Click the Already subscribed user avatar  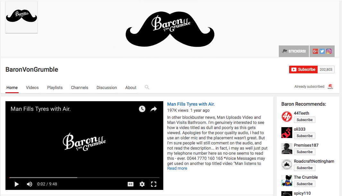(330, 86)
